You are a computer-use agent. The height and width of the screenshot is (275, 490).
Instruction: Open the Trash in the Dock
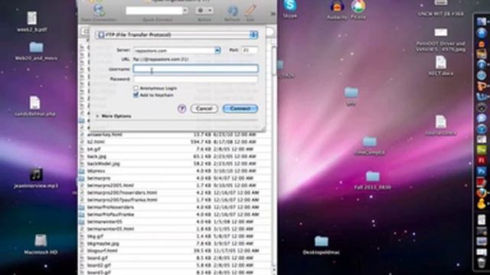[482, 263]
